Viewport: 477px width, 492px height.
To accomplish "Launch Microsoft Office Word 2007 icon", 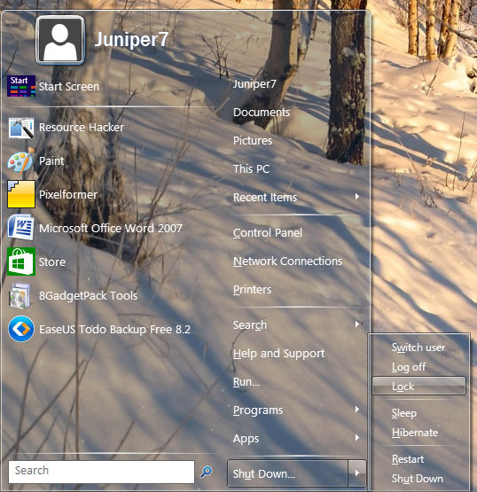I will point(21,228).
